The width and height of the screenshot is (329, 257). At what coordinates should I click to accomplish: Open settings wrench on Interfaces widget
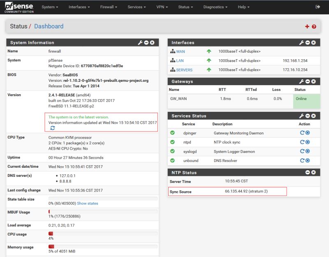[x=301, y=42]
